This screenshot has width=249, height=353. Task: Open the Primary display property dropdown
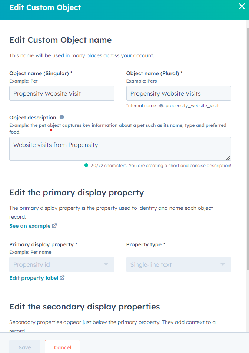[x=62, y=264]
